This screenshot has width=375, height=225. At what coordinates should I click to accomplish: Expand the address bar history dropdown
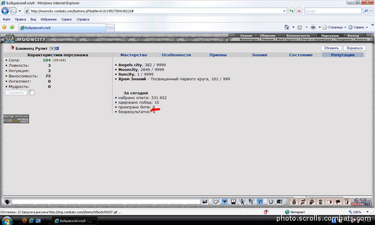(x=284, y=11)
